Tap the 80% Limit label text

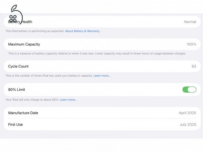point(16,90)
